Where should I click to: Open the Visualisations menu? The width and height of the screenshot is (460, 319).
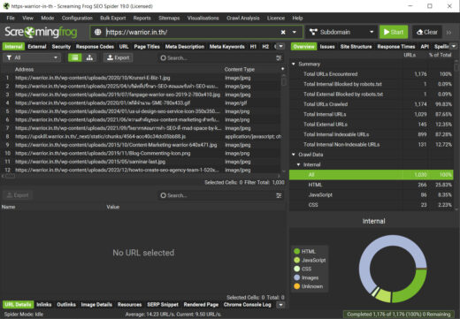203,18
